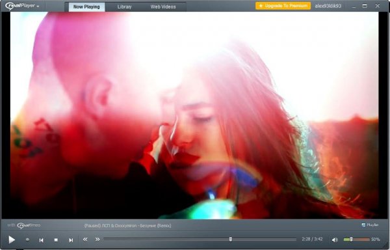The width and height of the screenshot is (390, 250).
Task: Click the record dot button
Action: 27,240
